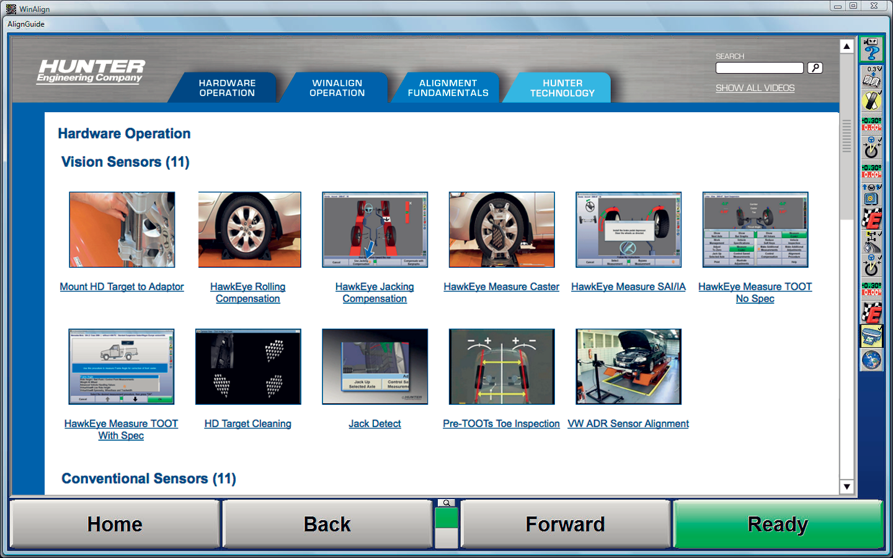
Task: Open the Alignment Fundamentals tab
Action: [x=448, y=87]
